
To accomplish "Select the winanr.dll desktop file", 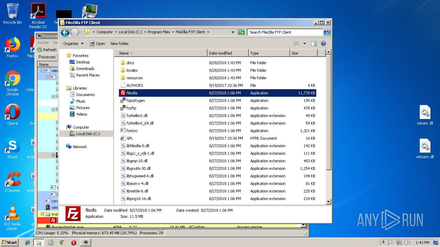I will point(425,115).
